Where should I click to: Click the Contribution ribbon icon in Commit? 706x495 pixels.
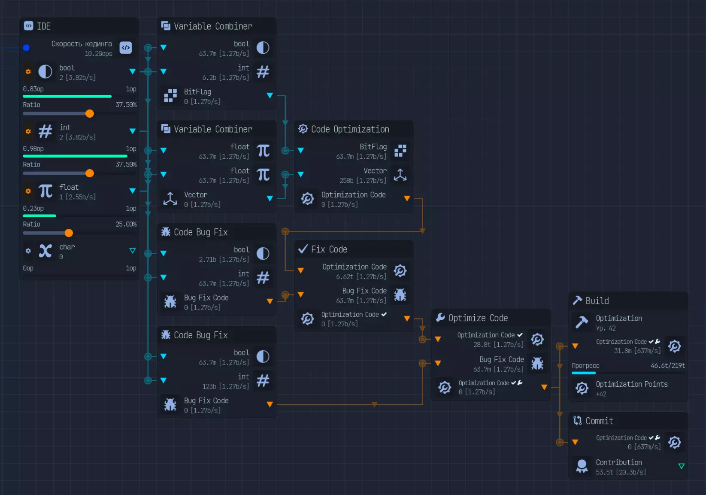tap(582, 466)
